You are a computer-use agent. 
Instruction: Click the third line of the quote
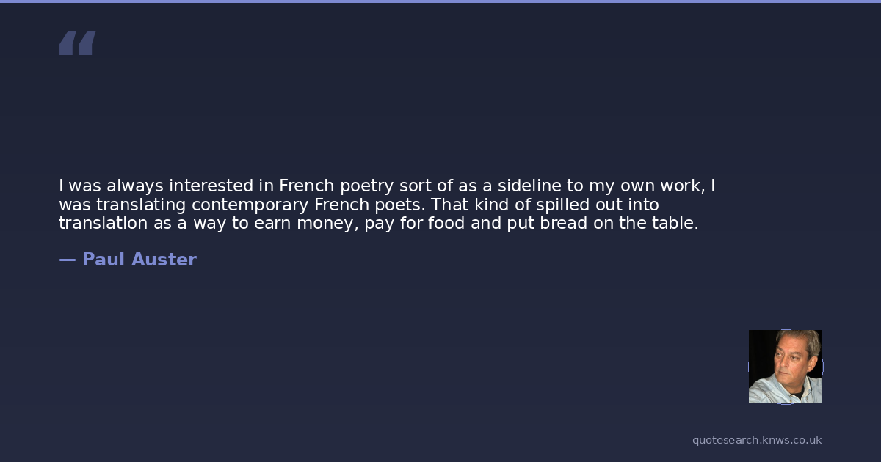(378, 224)
